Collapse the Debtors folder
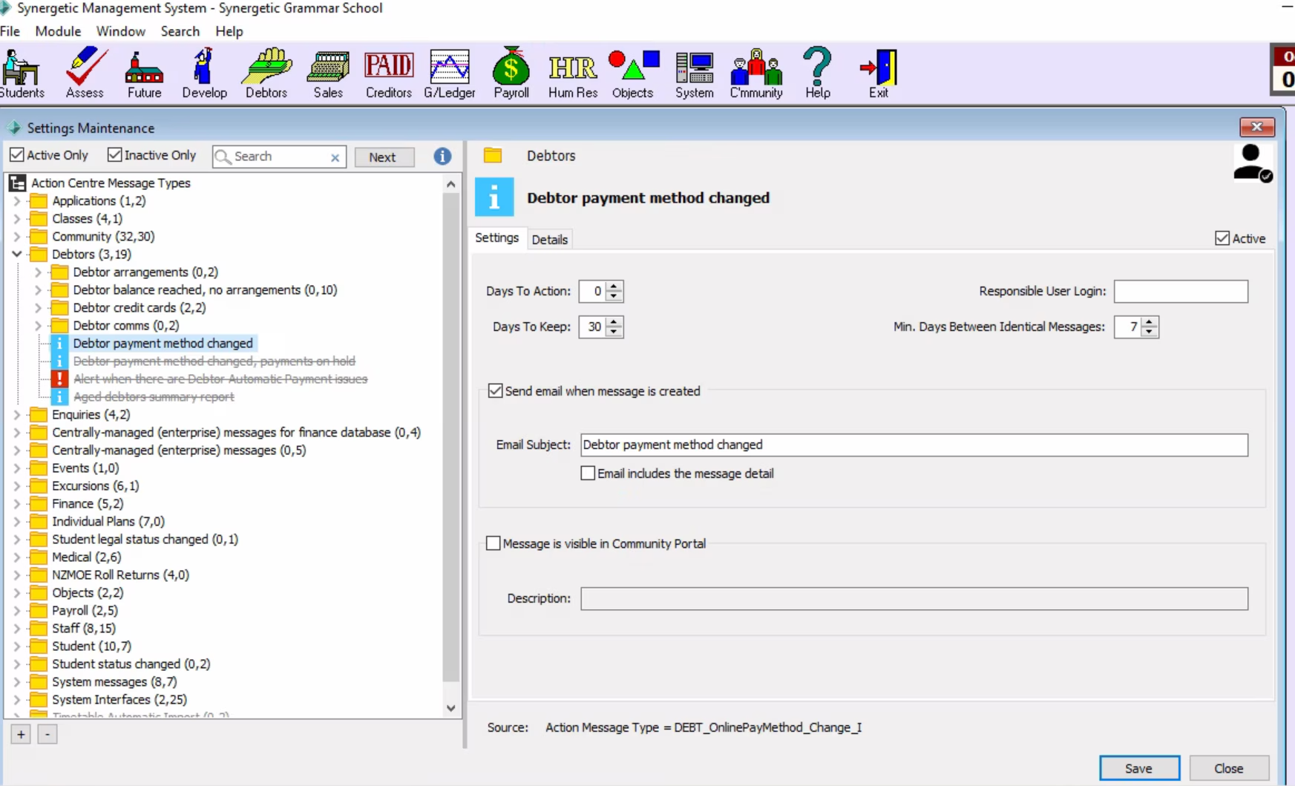Screen dimensions: 1295x786 (17, 254)
